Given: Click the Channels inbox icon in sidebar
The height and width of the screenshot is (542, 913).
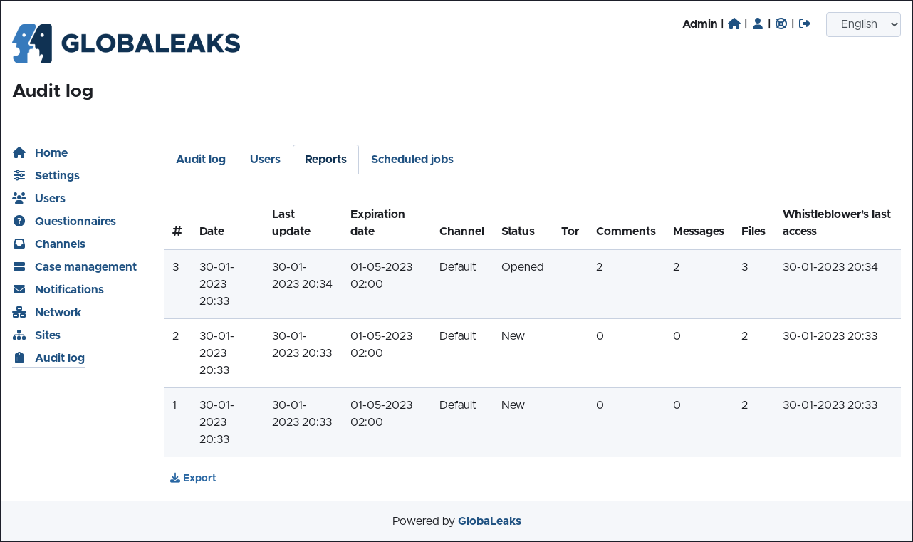Looking at the screenshot, I should tap(19, 244).
